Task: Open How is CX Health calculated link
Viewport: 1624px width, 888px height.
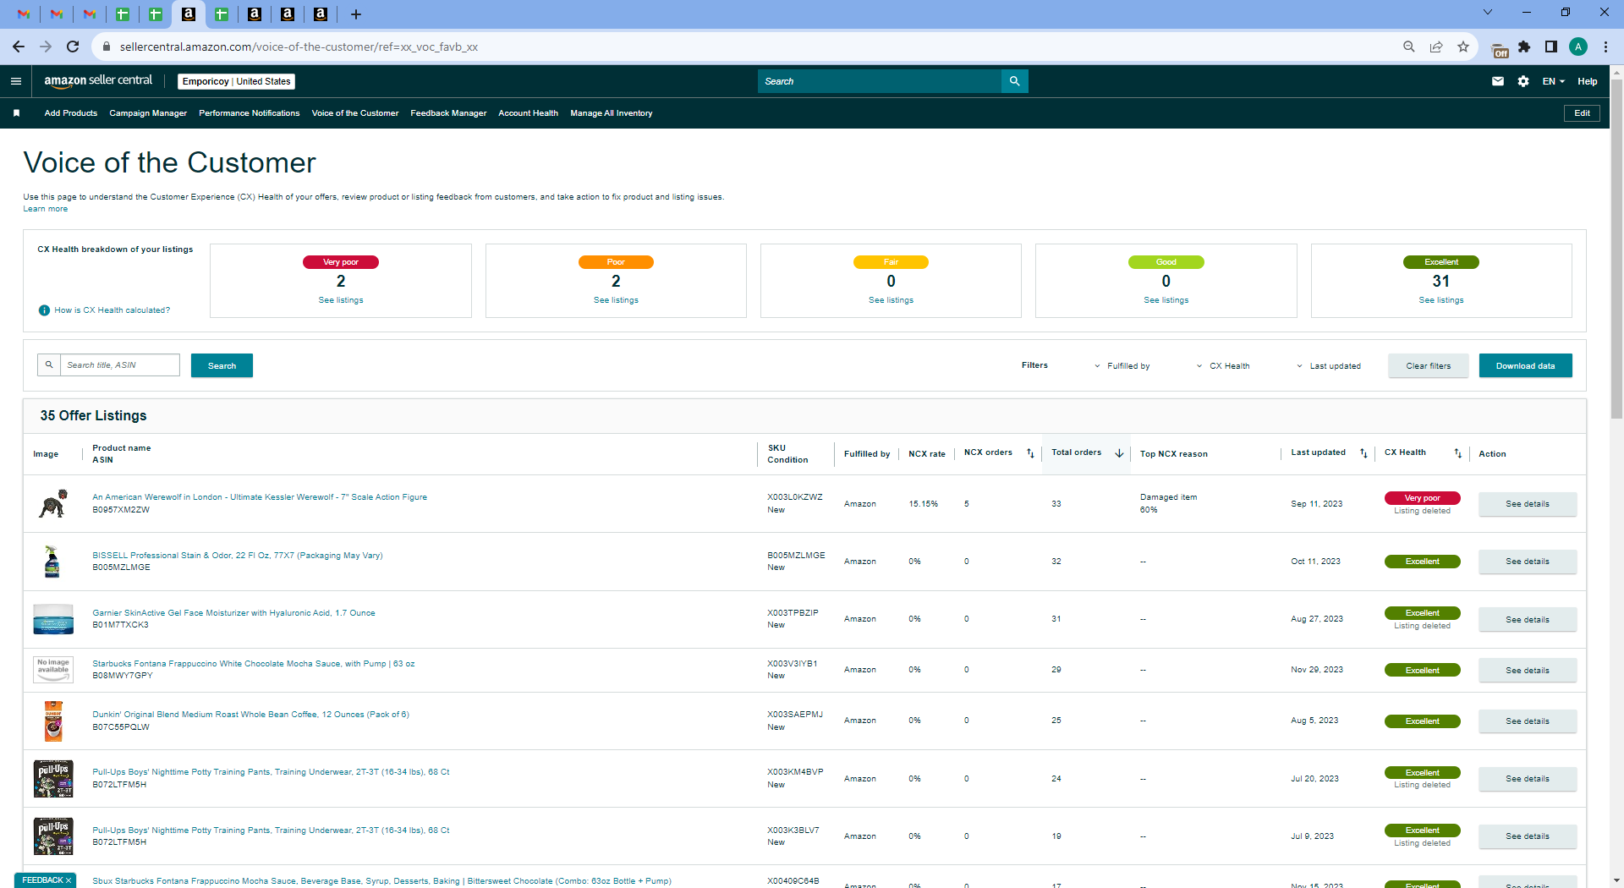Action: (x=112, y=310)
